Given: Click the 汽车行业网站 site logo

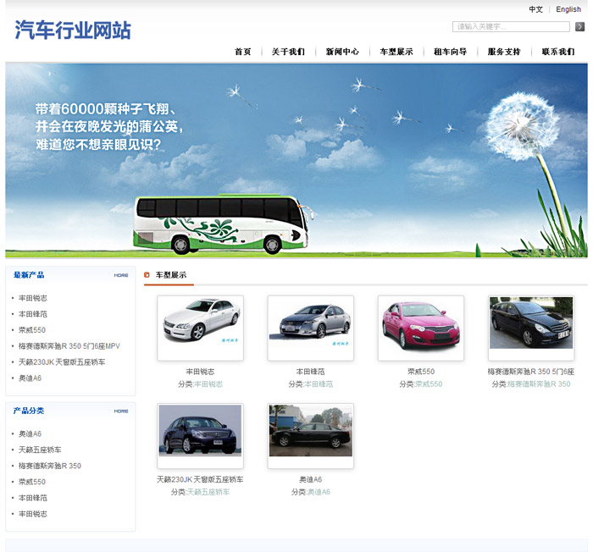Looking at the screenshot, I should click(x=73, y=31).
